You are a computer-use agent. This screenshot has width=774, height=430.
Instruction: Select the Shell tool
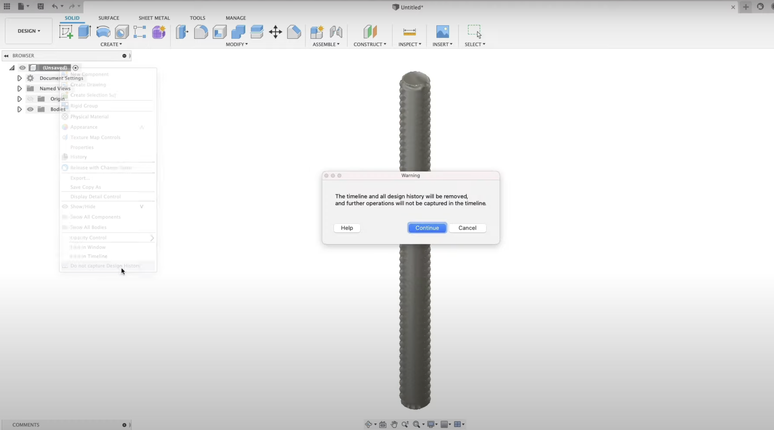220,32
